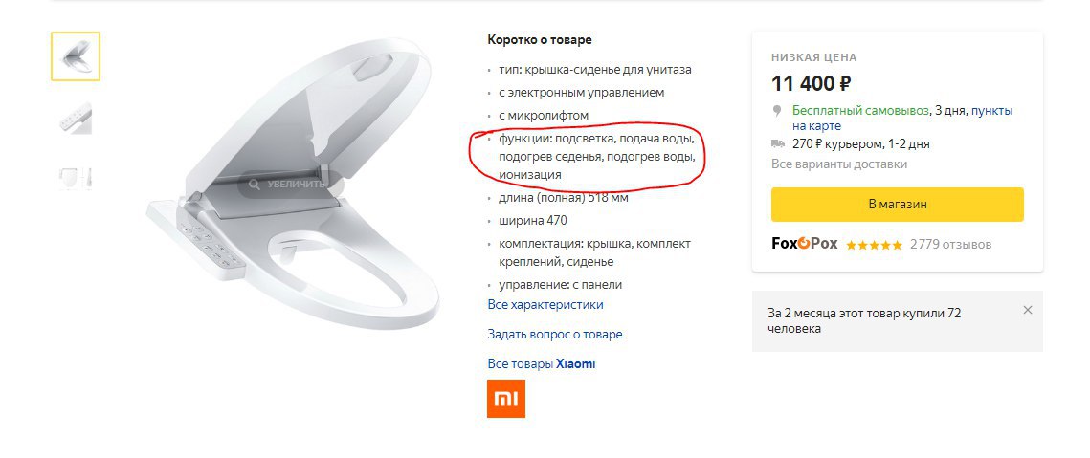Screen dimensions: 1090x458
Task: Click the 11 400 ₽ price
Action: (812, 84)
